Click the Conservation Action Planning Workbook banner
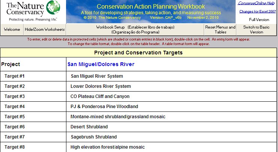Image resolution: width=278 pixels, height=152 pixels. (151, 12)
